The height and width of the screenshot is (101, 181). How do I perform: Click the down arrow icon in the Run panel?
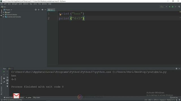[7, 75]
